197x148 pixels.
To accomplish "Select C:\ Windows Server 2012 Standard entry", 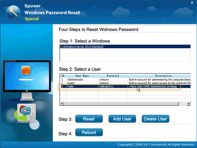I will point(125,47).
